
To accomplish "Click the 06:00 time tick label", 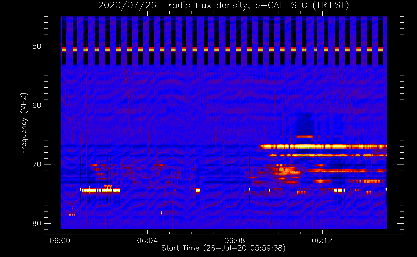I will pyautogui.click(x=60, y=241).
